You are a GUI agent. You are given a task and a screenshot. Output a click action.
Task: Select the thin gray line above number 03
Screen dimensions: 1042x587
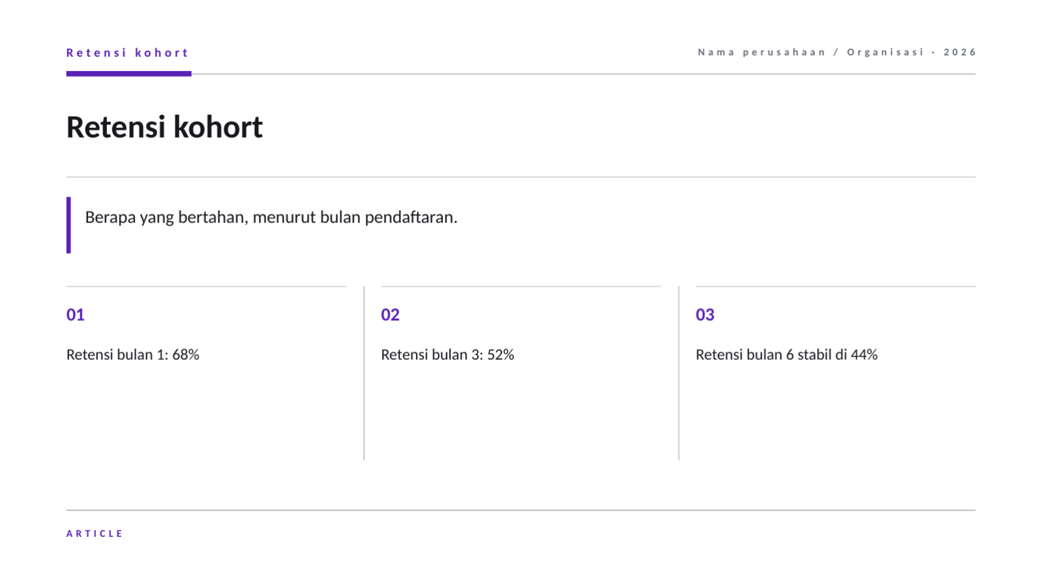click(835, 286)
